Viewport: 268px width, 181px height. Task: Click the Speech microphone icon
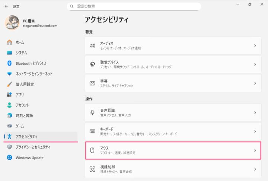tap(93, 112)
